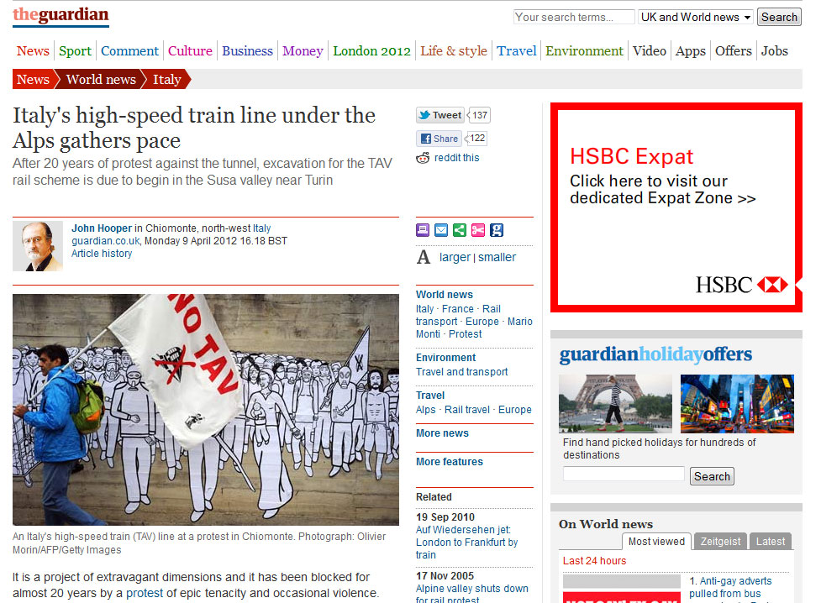This screenshot has height=603, width=821.
Task: Go to the Environment navigation item
Action: point(584,51)
